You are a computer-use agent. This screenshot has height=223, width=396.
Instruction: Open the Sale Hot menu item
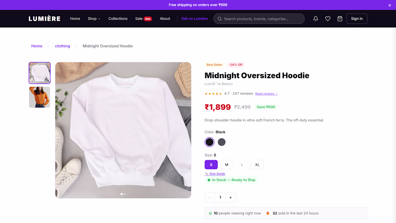coord(143,19)
